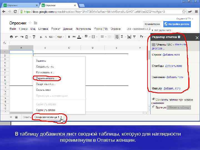This screenshot has width=200, height=150.
Task: Click the Комментарии button
Action: 152,24
